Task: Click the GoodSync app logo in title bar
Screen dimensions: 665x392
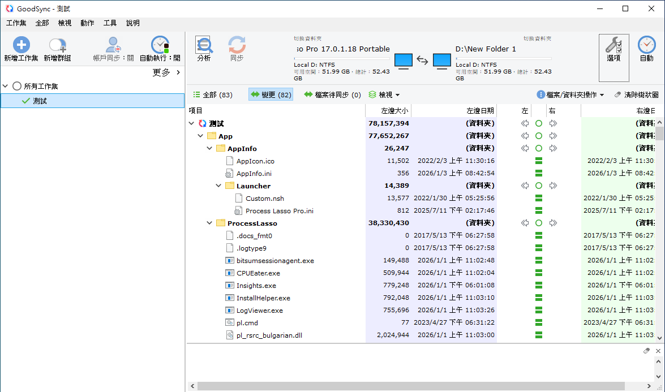Action: click(x=9, y=8)
